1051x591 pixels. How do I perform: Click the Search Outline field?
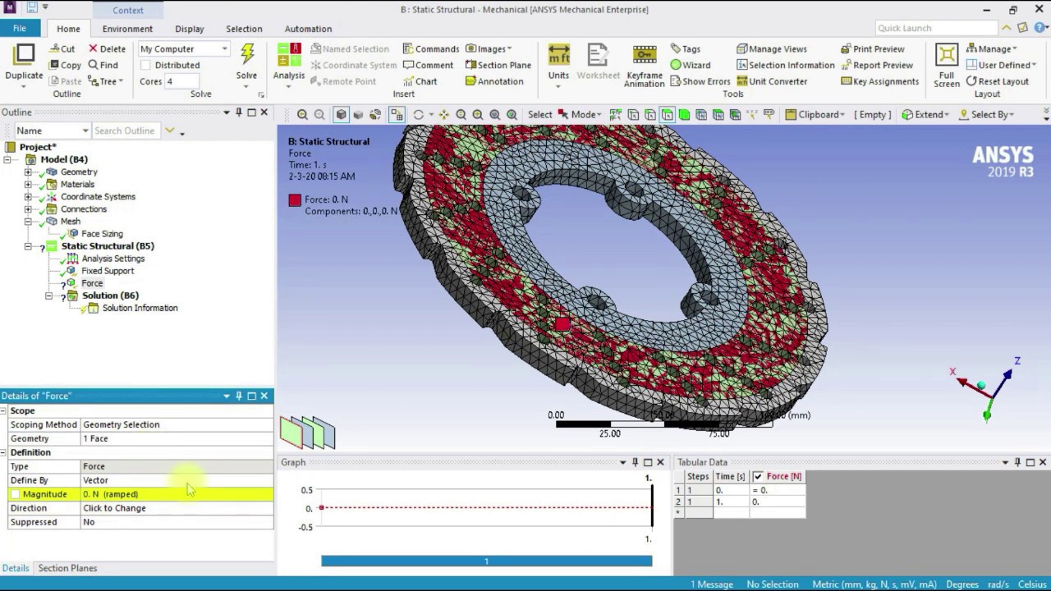point(126,131)
